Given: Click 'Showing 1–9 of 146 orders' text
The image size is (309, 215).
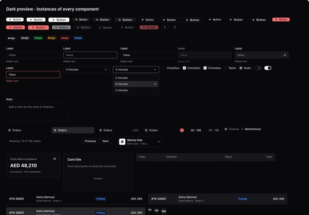Looking at the screenshot, I should (25, 141).
